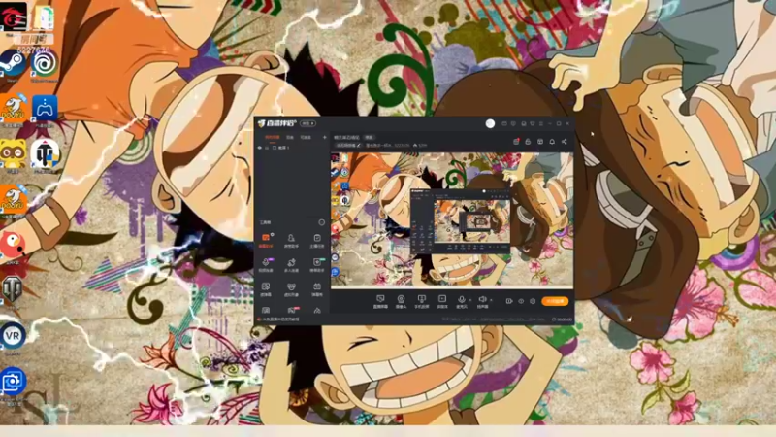Open the version dropdown pill beside logo
The width and height of the screenshot is (776, 437).
click(x=307, y=123)
